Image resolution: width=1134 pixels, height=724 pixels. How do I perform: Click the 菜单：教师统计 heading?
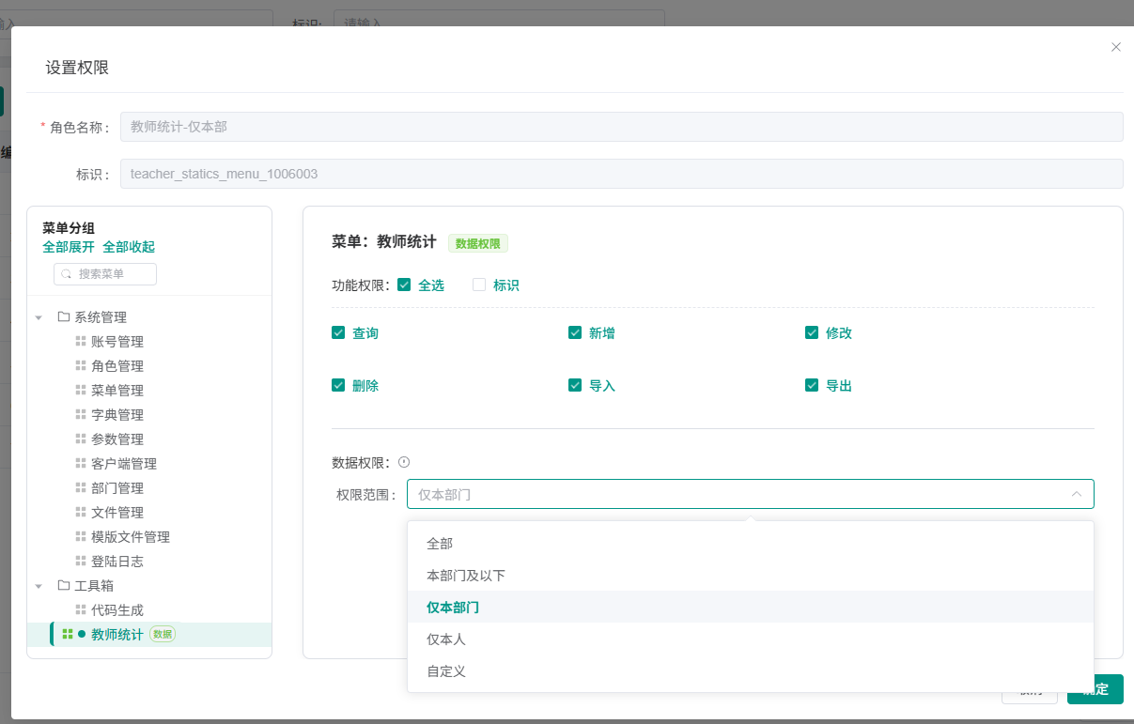pyautogui.click(x=384, y=242)
